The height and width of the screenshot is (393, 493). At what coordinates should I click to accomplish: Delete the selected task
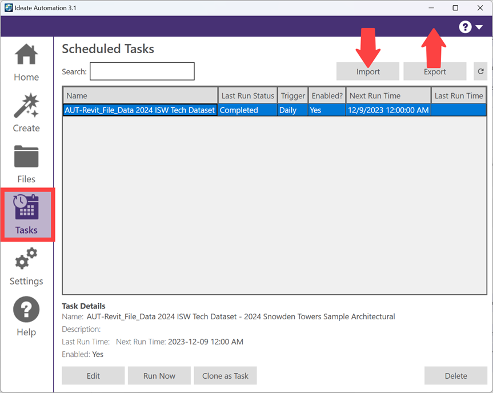456,376
